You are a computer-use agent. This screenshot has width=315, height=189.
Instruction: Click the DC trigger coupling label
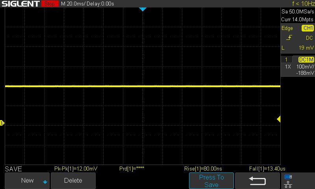[309, 38]
